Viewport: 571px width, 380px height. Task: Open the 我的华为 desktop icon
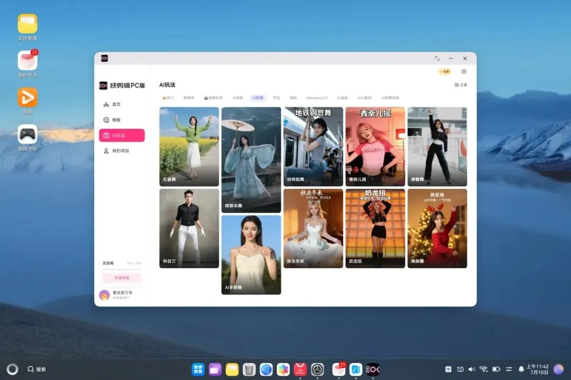27,64
